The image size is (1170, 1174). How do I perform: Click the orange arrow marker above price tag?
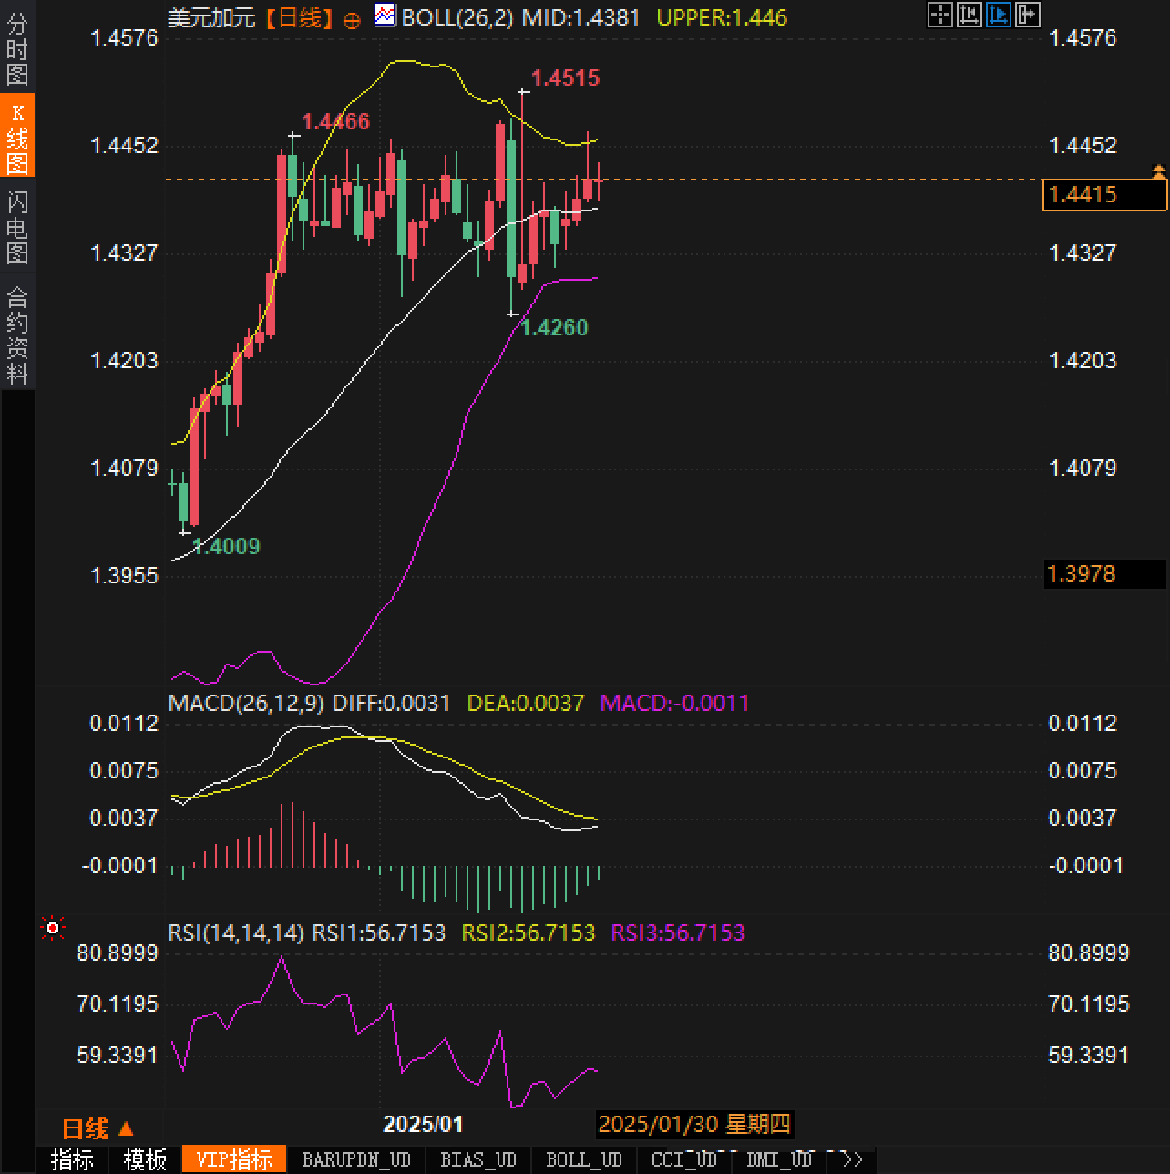tap(1158, 170)
